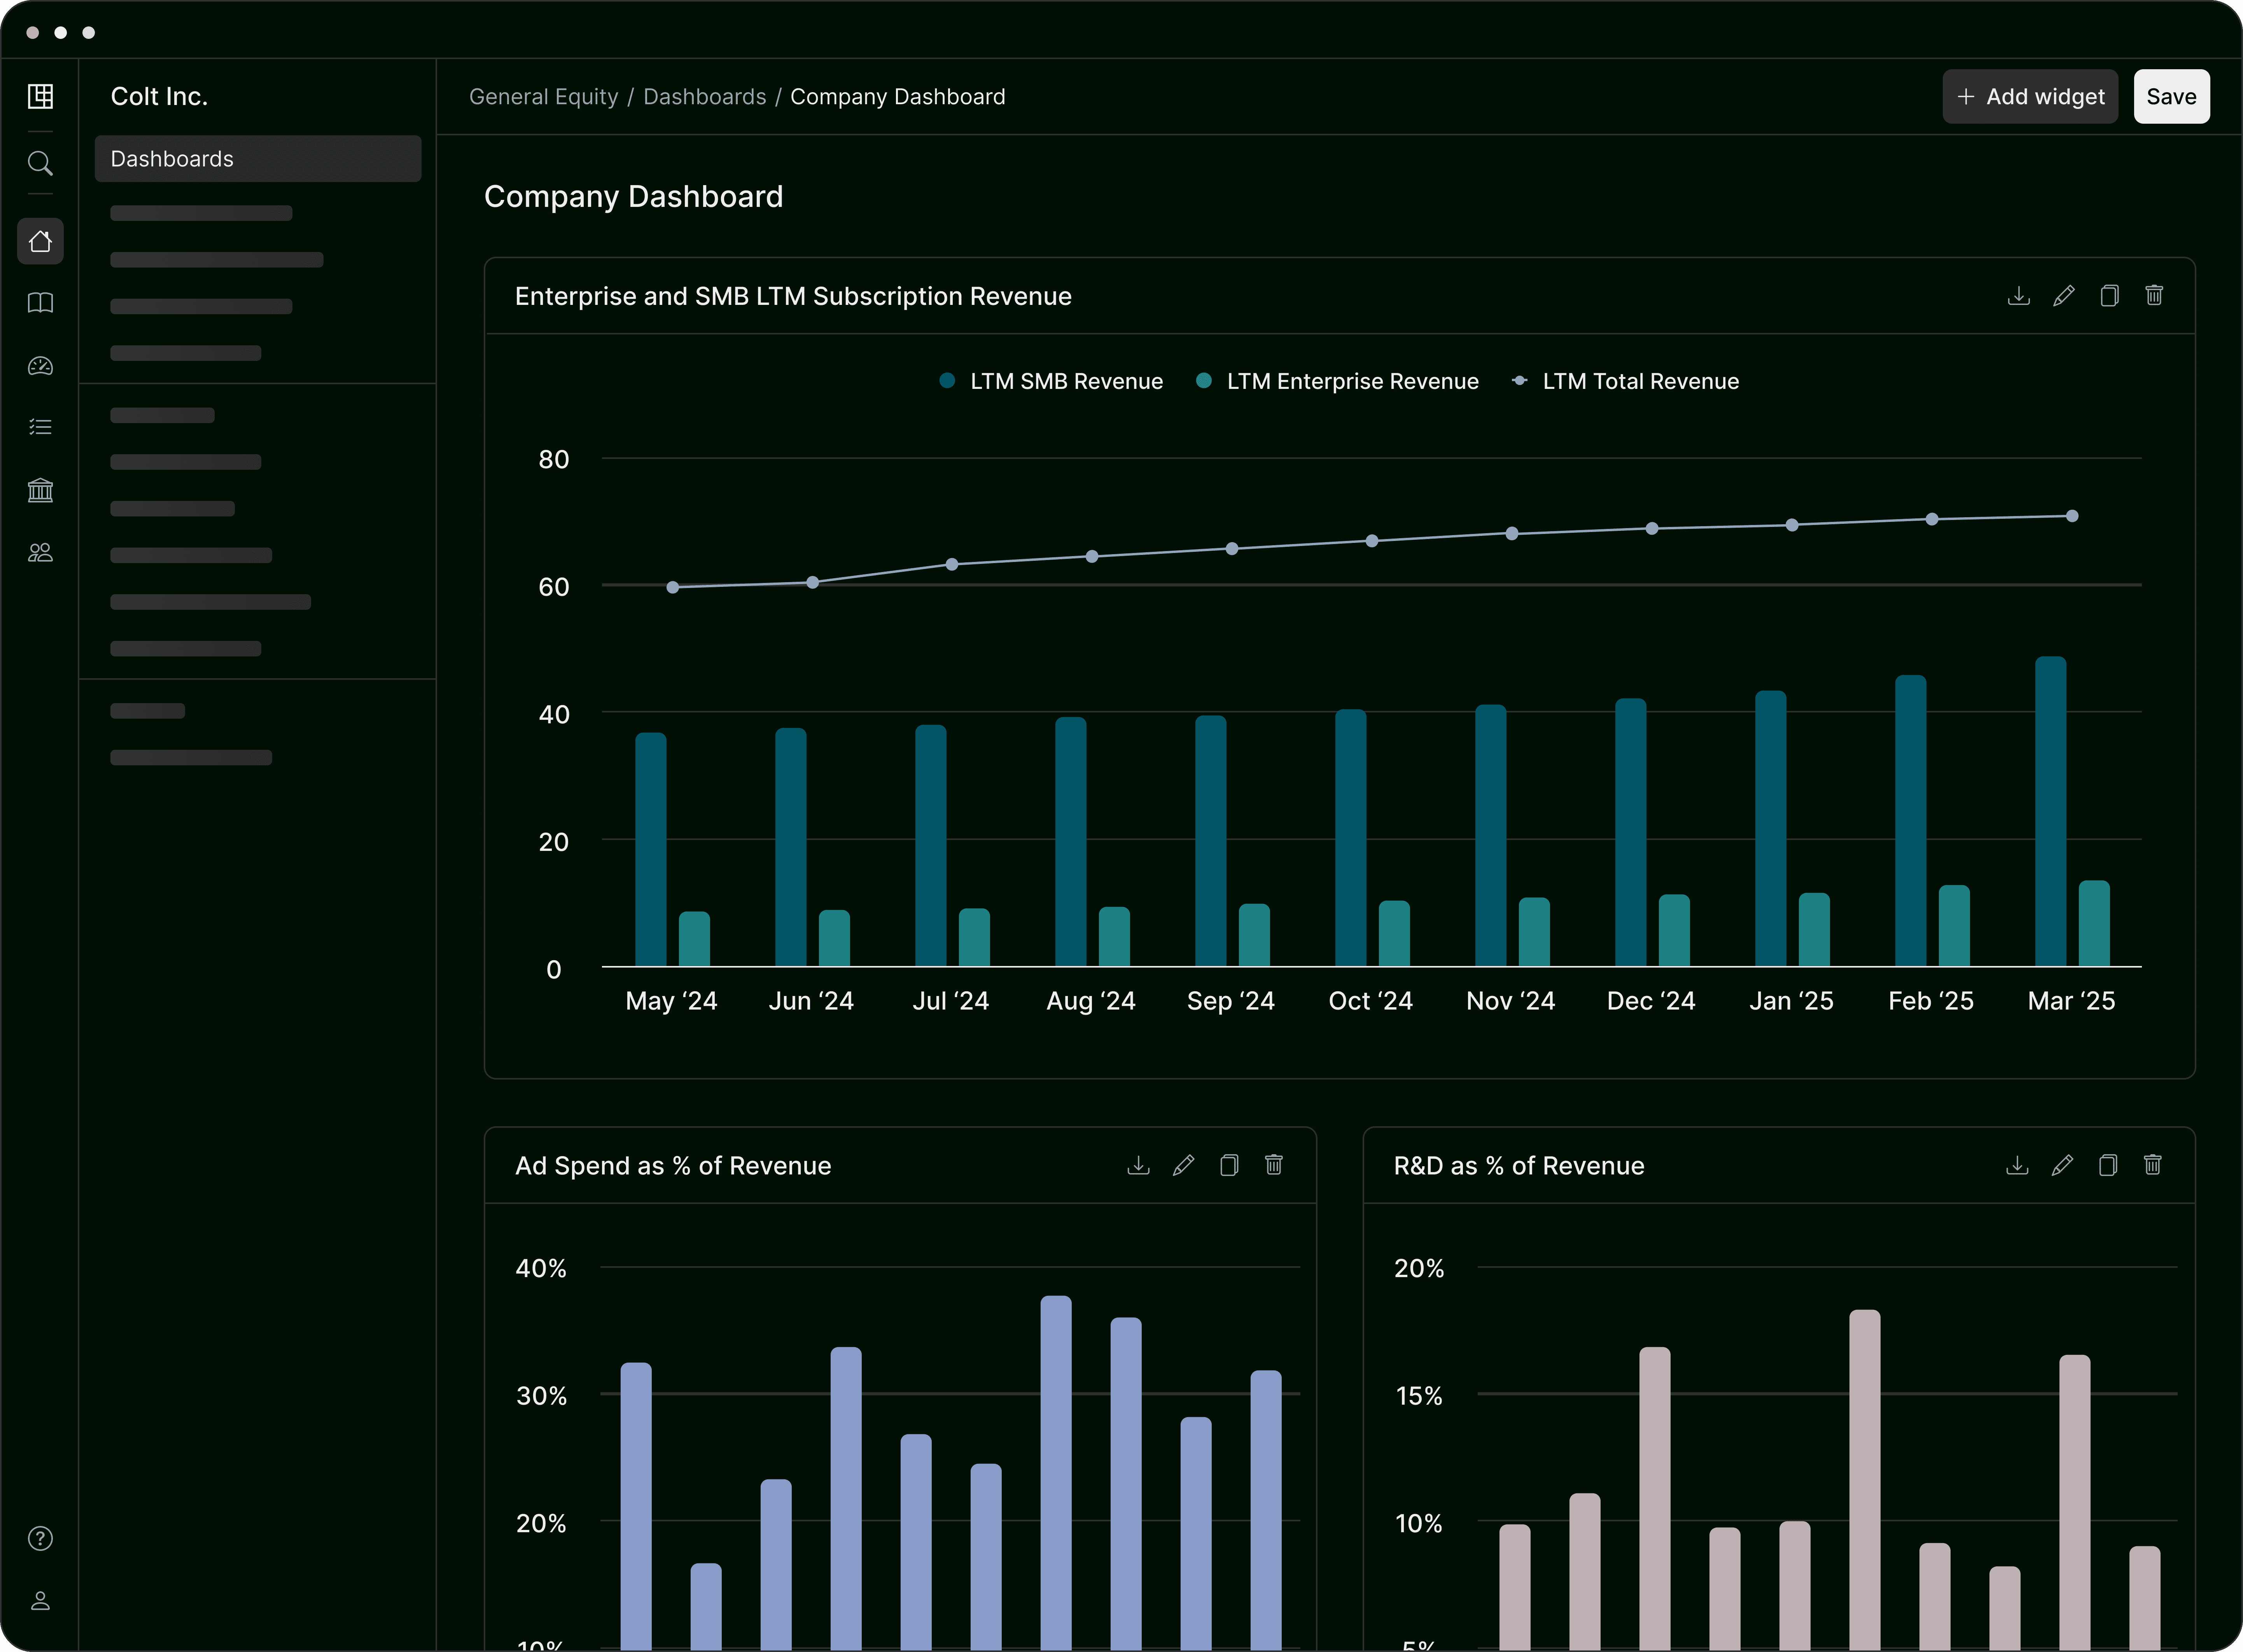Delete the Ad Spend widget
This screenshot has height=1652, width=2243.
click(x=1273, y=1165)
